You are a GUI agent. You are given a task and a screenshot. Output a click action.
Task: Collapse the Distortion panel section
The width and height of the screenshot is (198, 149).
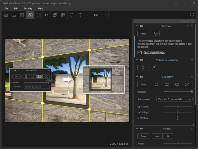[x=137, y=26]
